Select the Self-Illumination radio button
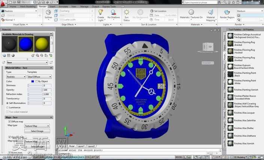Image resolution: width=264 pixels, height=160 pixels. click(7, 103)
